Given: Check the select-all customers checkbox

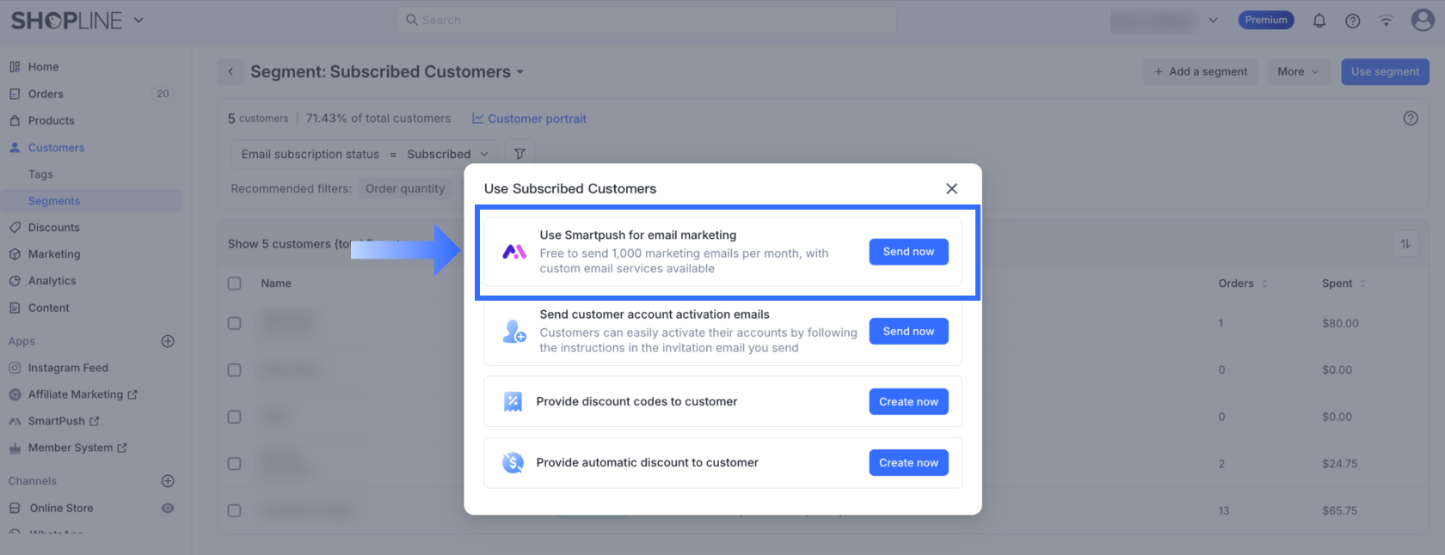Looking at the screenshot, I should (x=234, y=284).
